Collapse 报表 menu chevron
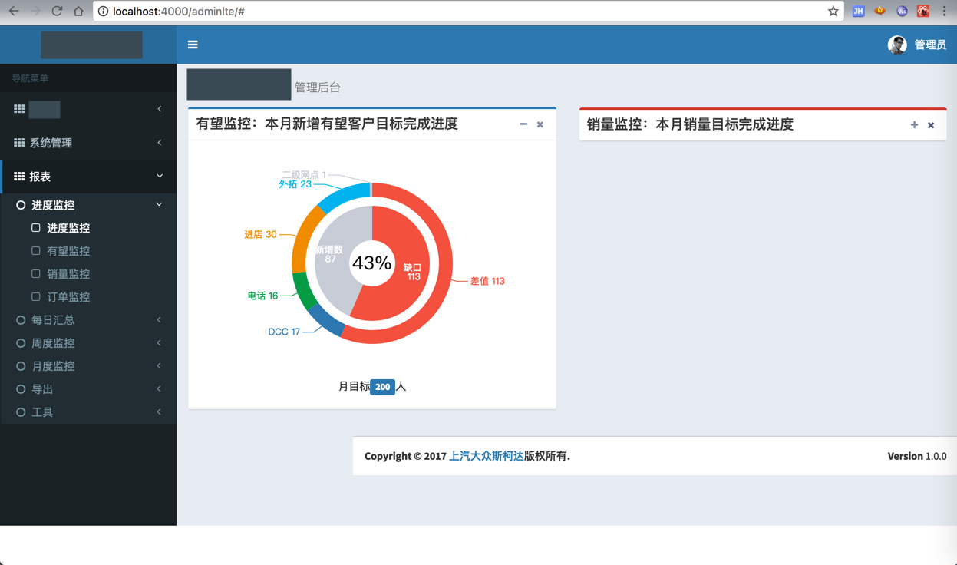The height and width of the screenshot is (565, 957). point(160,177)
